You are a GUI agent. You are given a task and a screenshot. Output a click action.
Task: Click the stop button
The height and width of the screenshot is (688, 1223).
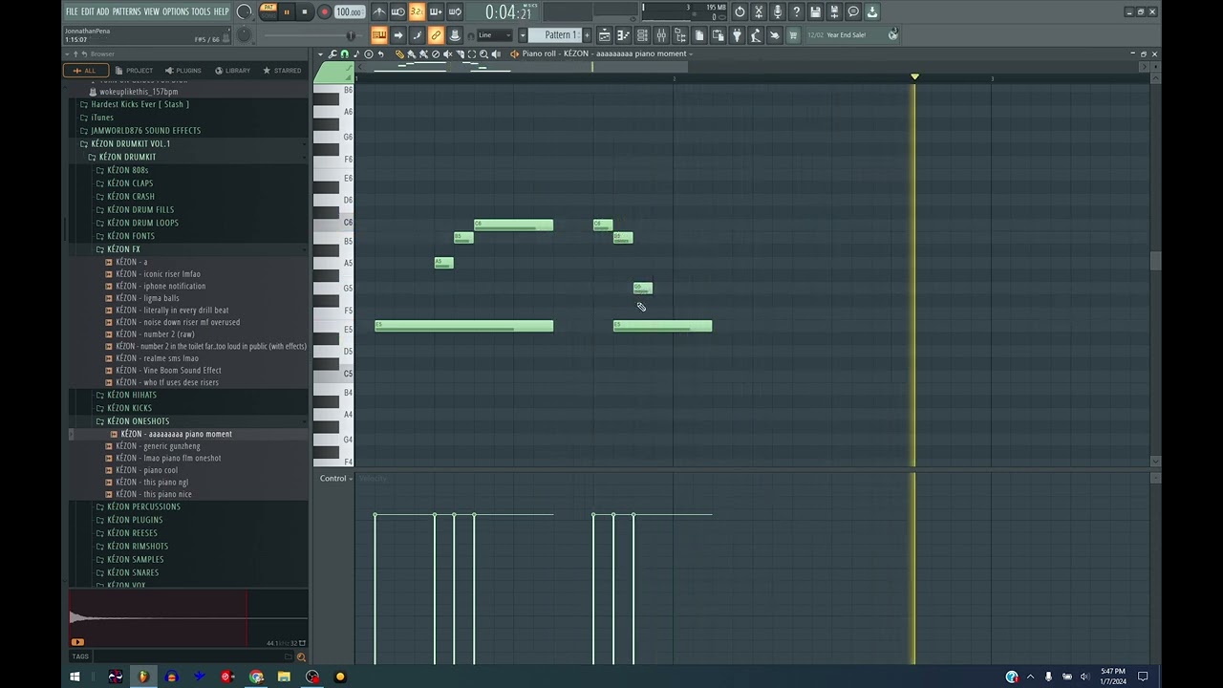304,11
